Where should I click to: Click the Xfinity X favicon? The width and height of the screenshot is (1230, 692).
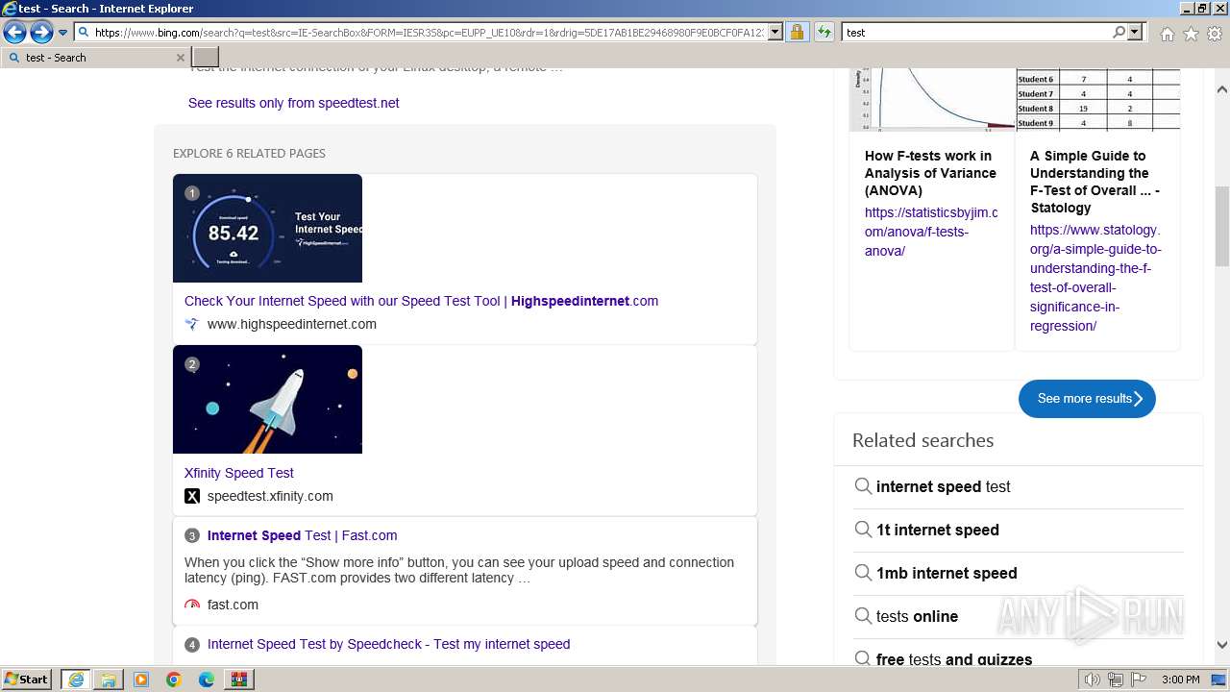192,496
